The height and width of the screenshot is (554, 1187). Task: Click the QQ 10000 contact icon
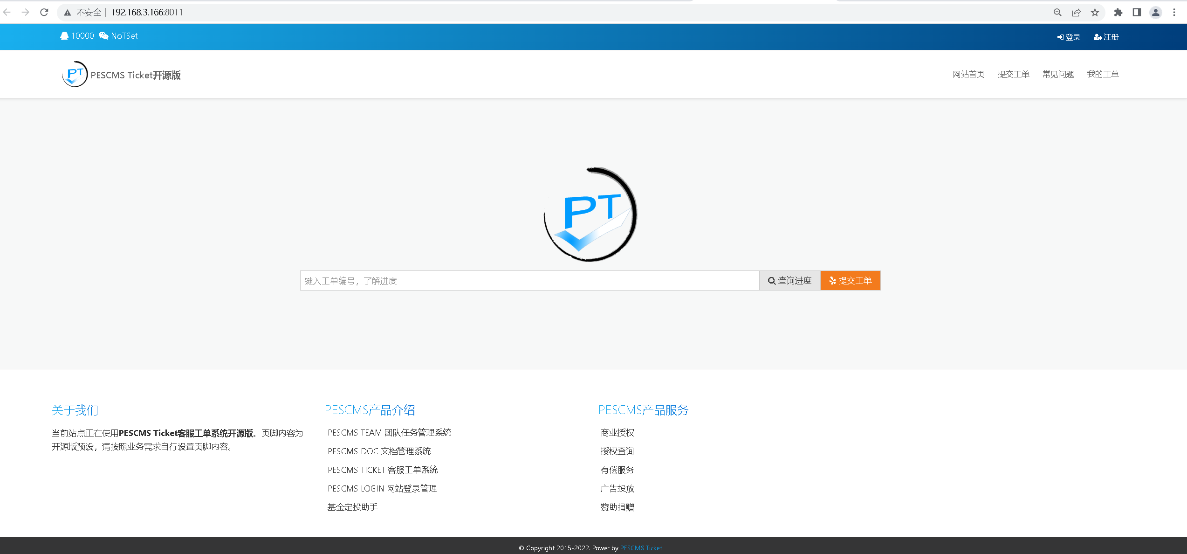64,36
